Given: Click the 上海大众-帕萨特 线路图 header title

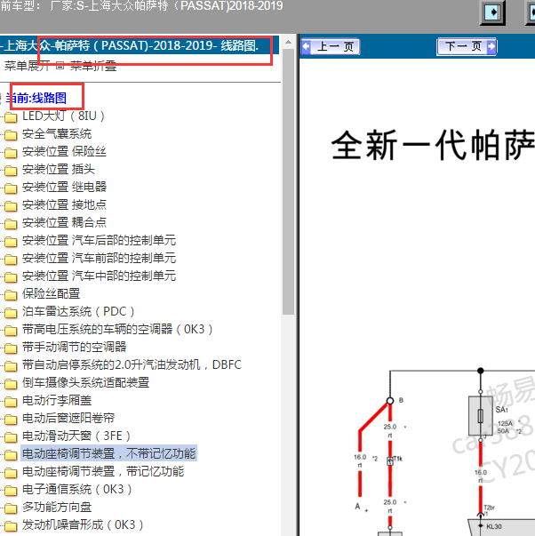Looking at the screenshot, I should pos(129,46).
